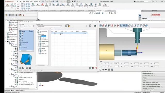Enable the Dwell checkbox in the Process list
Viewport: 165px width, 93px height.
(39, 38)
